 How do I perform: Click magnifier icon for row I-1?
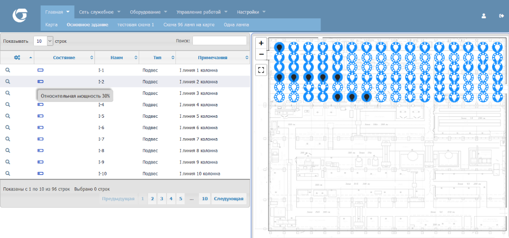8,71
